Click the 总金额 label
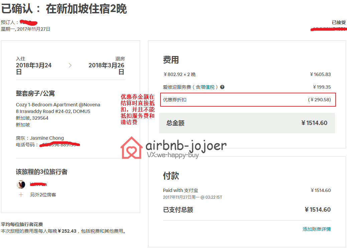 176,123
